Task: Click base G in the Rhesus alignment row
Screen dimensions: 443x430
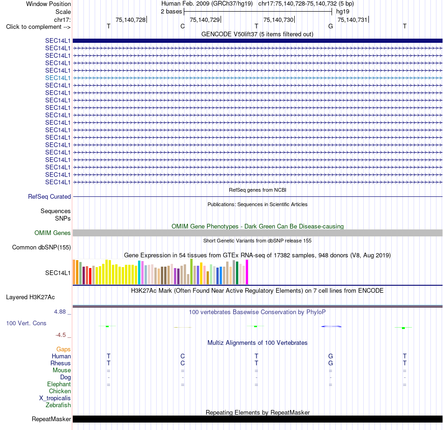Action: click(x=331, y=363)
